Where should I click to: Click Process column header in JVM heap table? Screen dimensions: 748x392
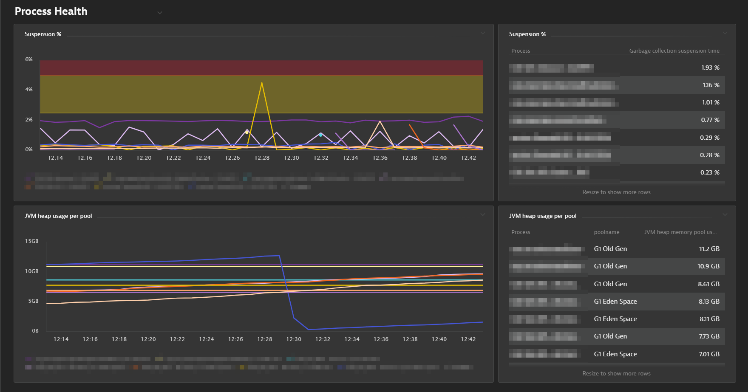(x=521, y=232)
